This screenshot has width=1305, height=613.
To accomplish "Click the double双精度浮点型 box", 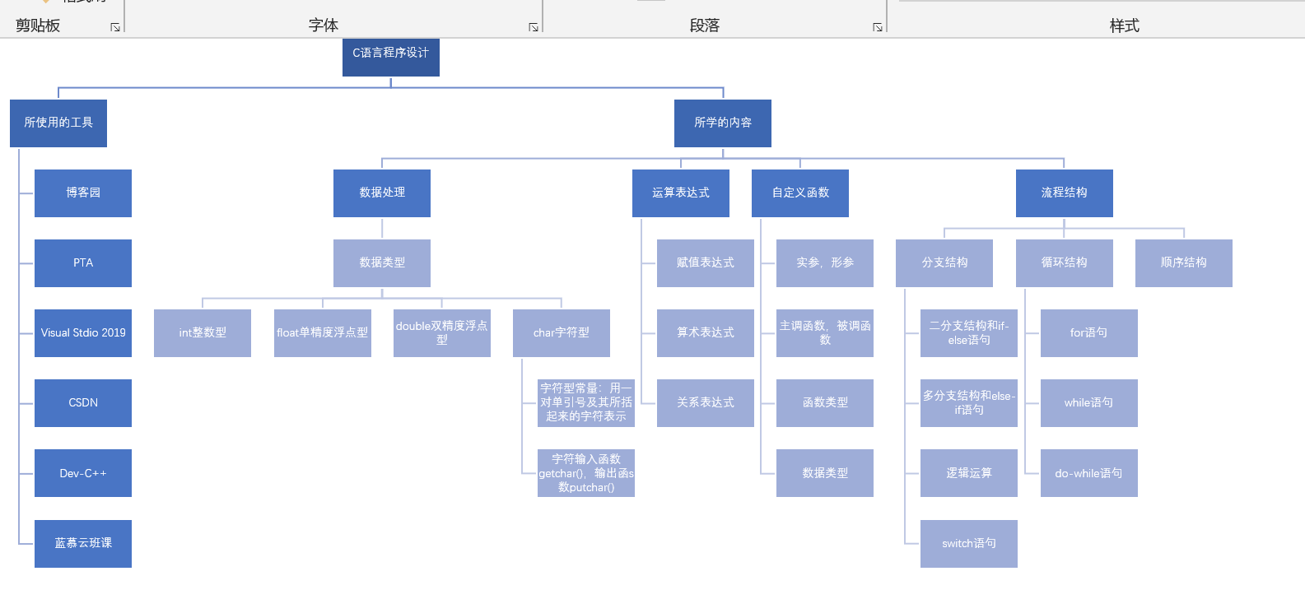I will click(442, 333).
